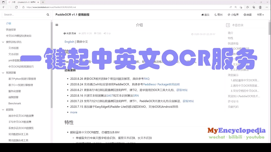
Task: Click the tab actions icon at top-left
Action: (x=3, y=2)
